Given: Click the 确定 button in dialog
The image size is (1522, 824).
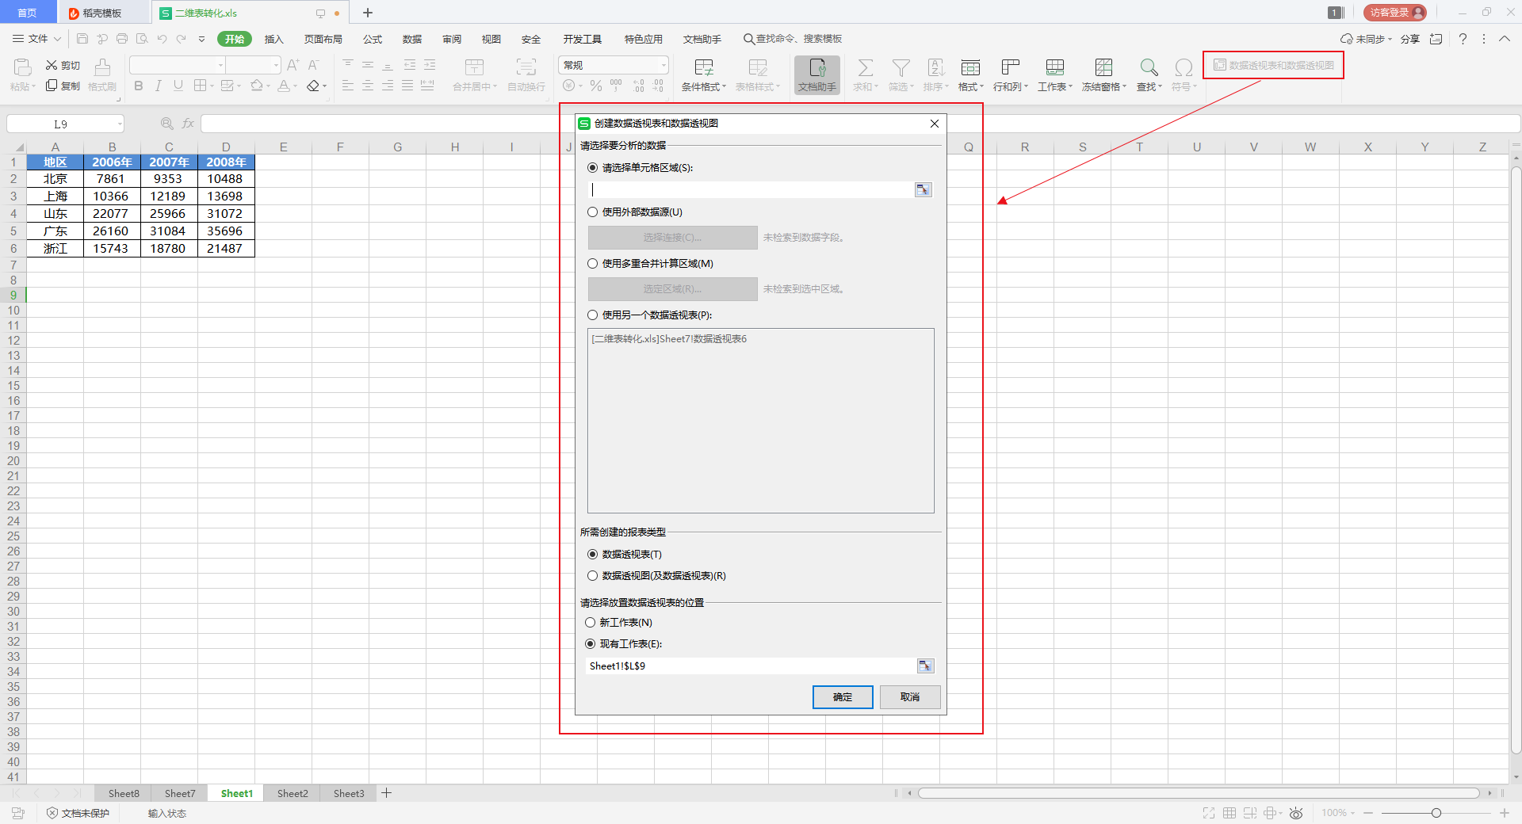Looking at the screenshot, I should coord(843,697).
